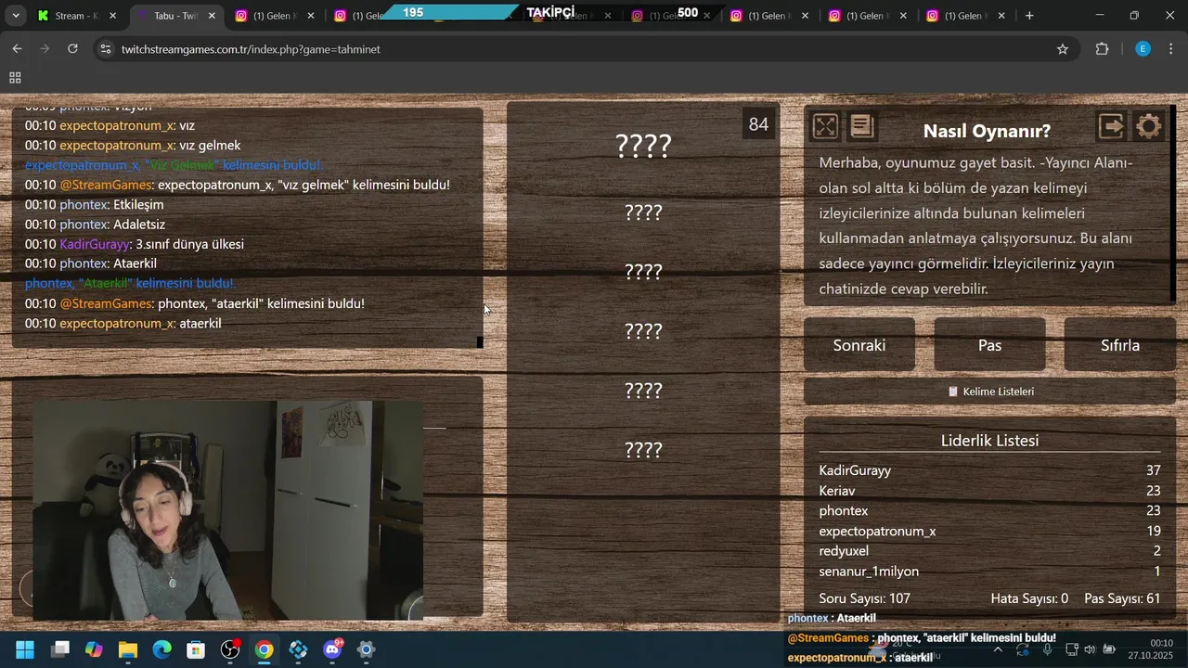Image resolution: width=1188 pixels, height=668 pixels.
Task: Select phontex row in Liderlik Listesi
Action: click(x=989, y=511)
